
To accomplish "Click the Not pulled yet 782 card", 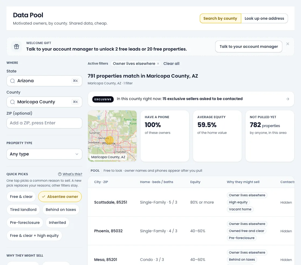I will point(270,136).
